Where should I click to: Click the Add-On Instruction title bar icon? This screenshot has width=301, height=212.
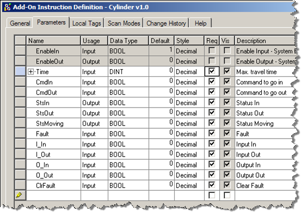coord(7,7)
